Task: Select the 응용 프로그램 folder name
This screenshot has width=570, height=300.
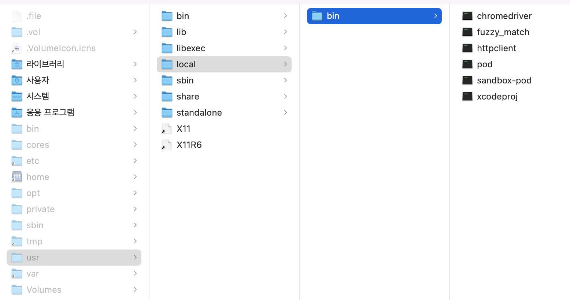Action: coord(50,112)
